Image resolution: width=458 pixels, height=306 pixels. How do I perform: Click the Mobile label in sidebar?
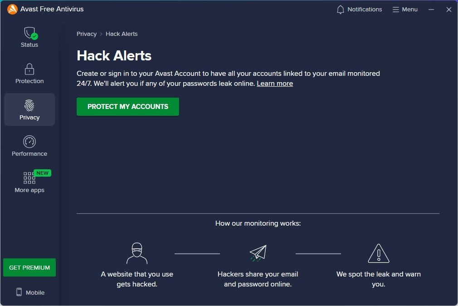click(35, 292)
